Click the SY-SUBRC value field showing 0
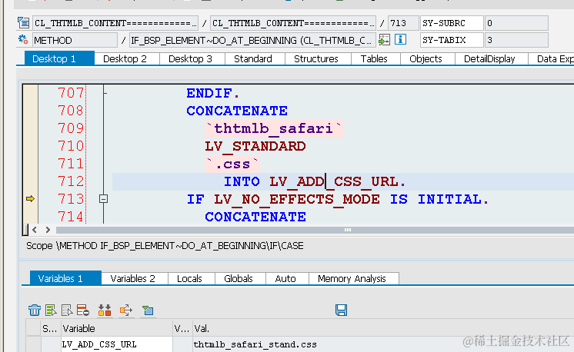The width and height of the screenshot is (574, 352). 516,23
